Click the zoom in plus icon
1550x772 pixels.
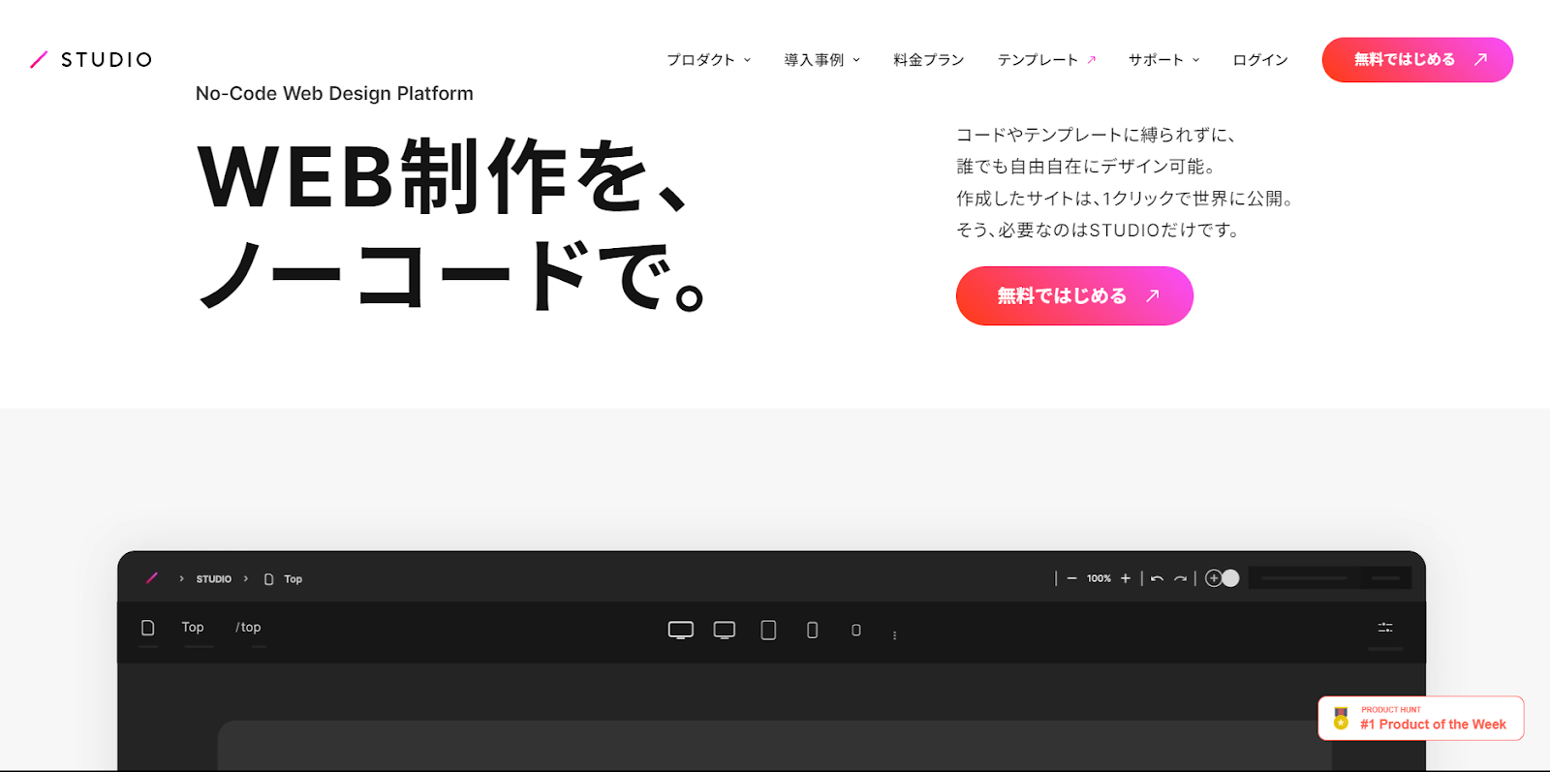(x=1126, y=578)
